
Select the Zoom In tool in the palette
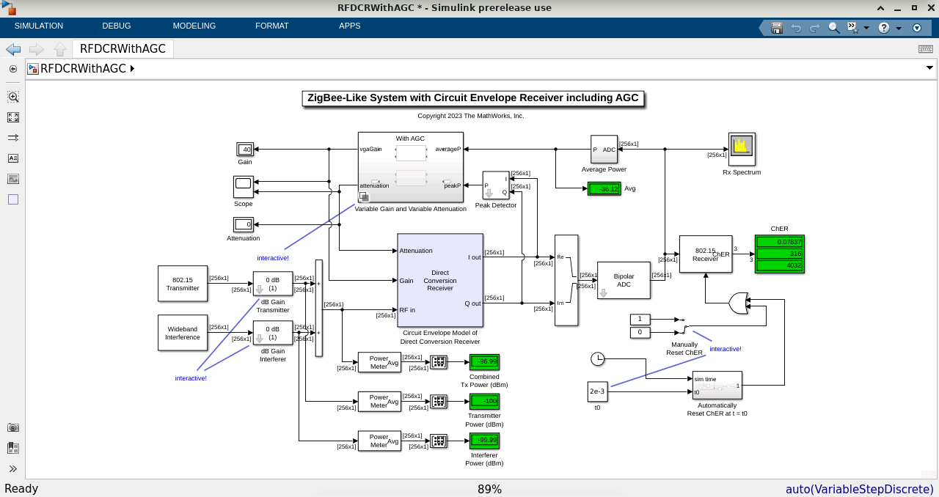[13, 97]
